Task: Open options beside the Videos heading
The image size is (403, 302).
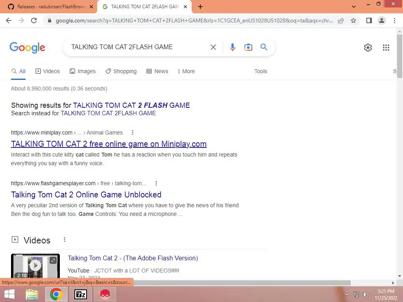Action: point(65,239)
